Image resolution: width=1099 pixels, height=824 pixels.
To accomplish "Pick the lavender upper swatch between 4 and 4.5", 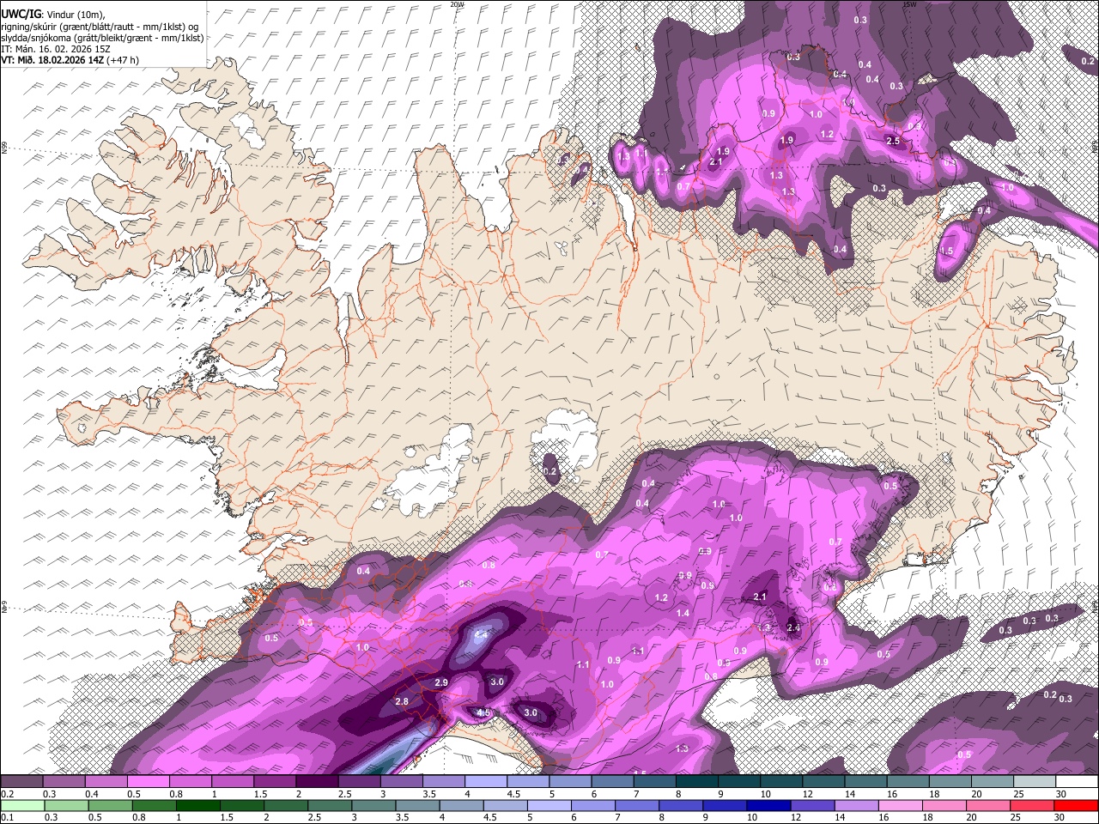I will coord(486,781).
